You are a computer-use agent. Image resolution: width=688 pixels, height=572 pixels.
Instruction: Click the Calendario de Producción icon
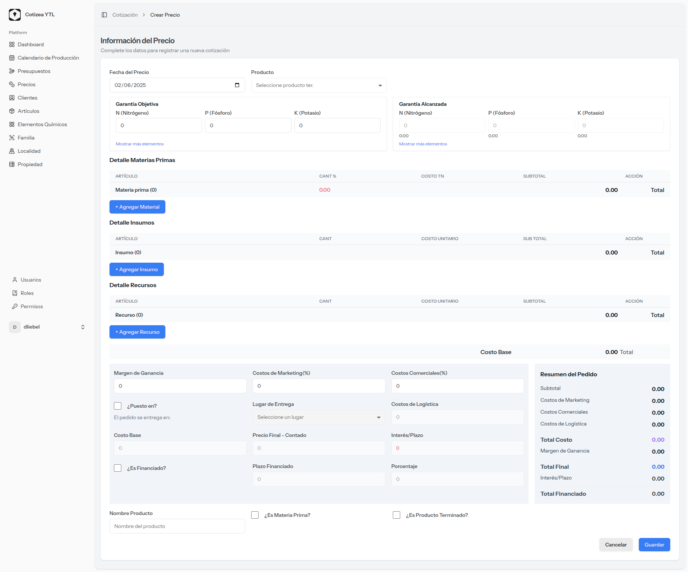pyautogui.click(x=12, y=58)
